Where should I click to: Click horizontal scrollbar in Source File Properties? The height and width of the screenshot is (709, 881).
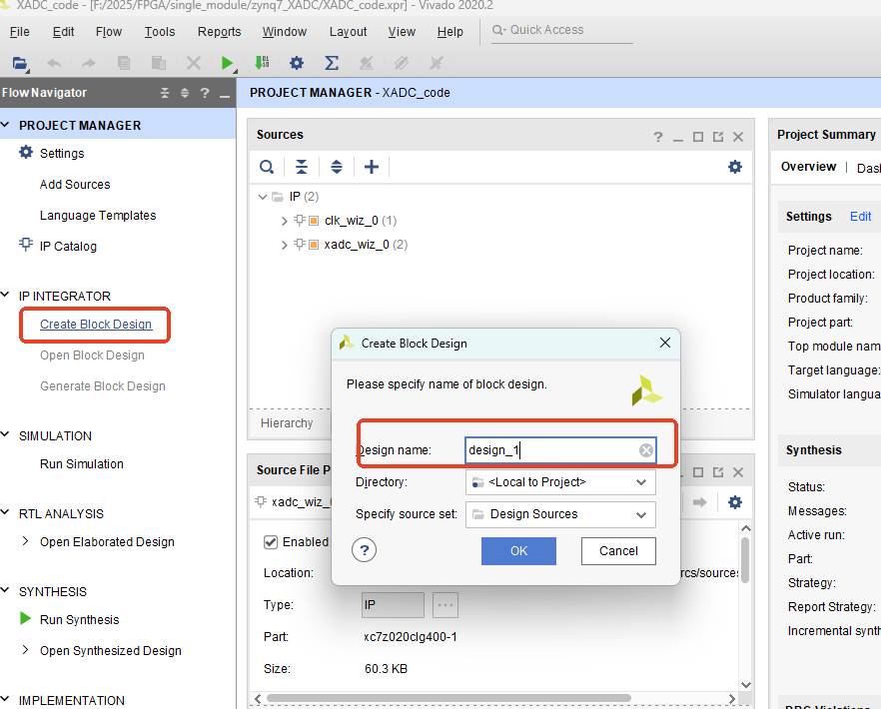click(448, 698)
